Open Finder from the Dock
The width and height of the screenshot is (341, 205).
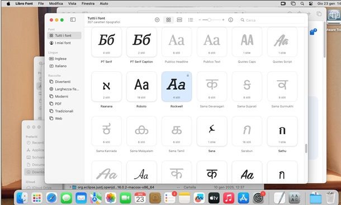(22, 198)
